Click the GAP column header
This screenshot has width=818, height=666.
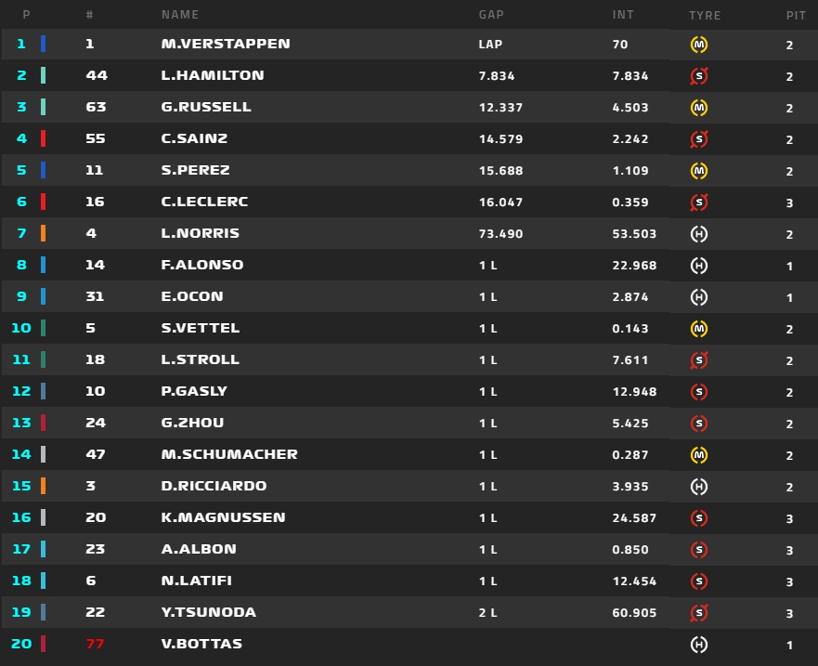[x=491, y=15]
